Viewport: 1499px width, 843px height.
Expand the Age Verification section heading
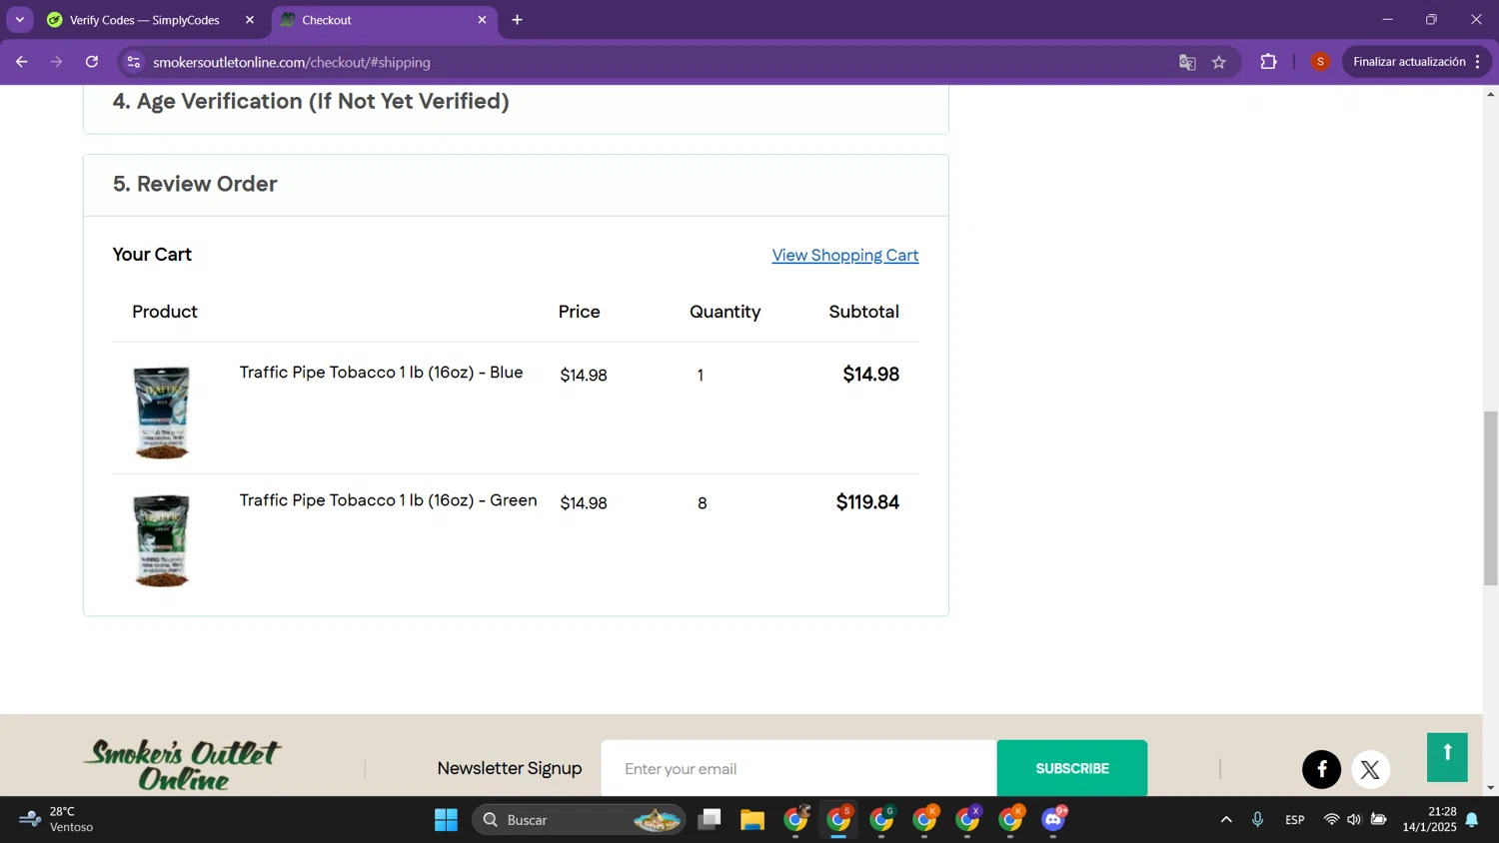[x=311, y=101]
